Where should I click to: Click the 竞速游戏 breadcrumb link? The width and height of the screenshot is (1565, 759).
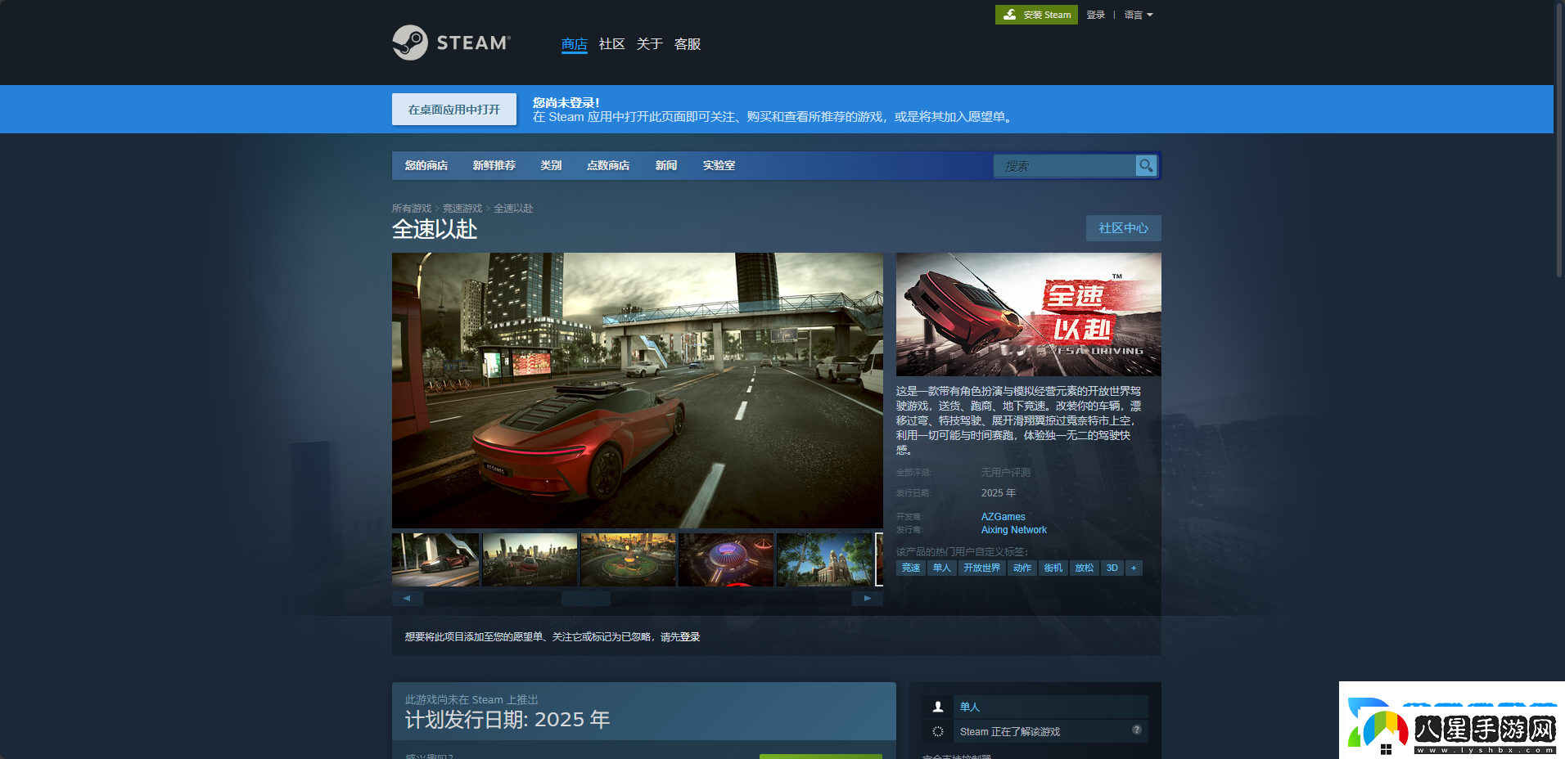(x=462, y=209)
